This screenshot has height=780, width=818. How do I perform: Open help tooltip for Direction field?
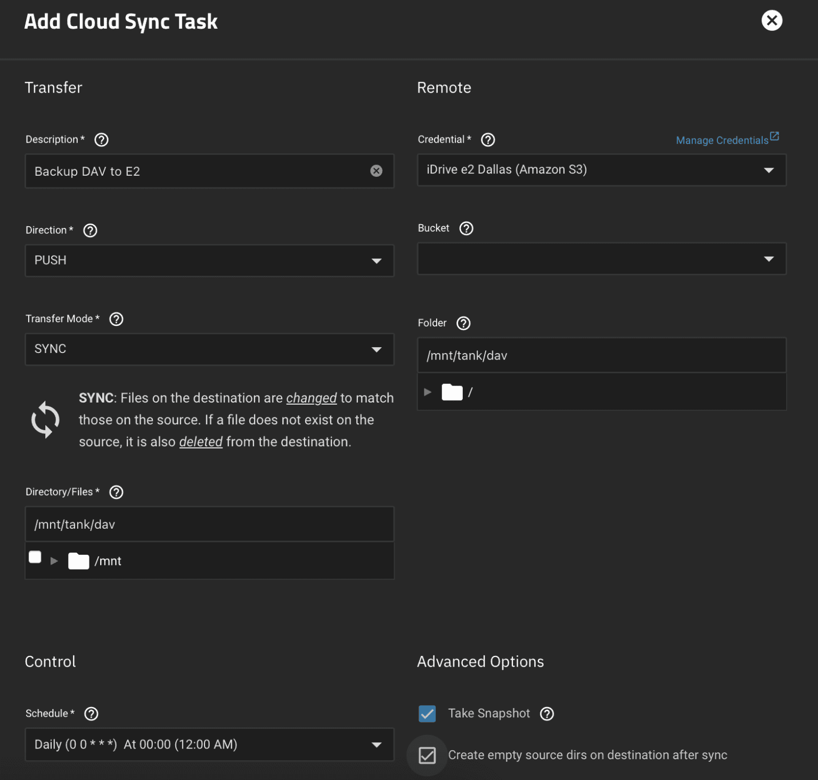tap(91, 231)
